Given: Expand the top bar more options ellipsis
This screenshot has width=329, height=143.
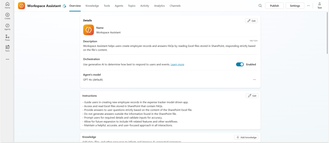Looking at the screenshot, I should pyautogui.click(x=308, y=6).
